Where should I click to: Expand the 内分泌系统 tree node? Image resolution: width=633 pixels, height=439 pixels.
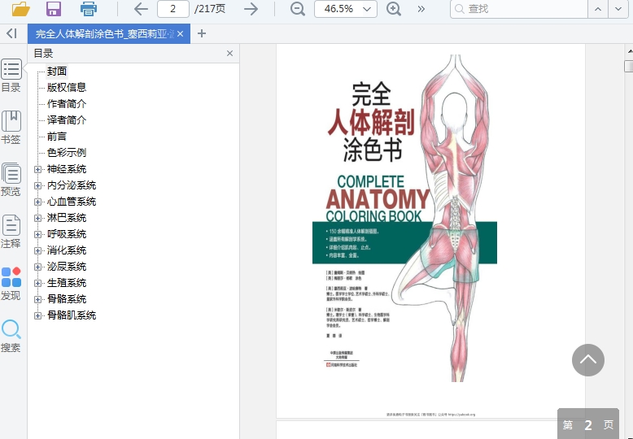point(37,185)
